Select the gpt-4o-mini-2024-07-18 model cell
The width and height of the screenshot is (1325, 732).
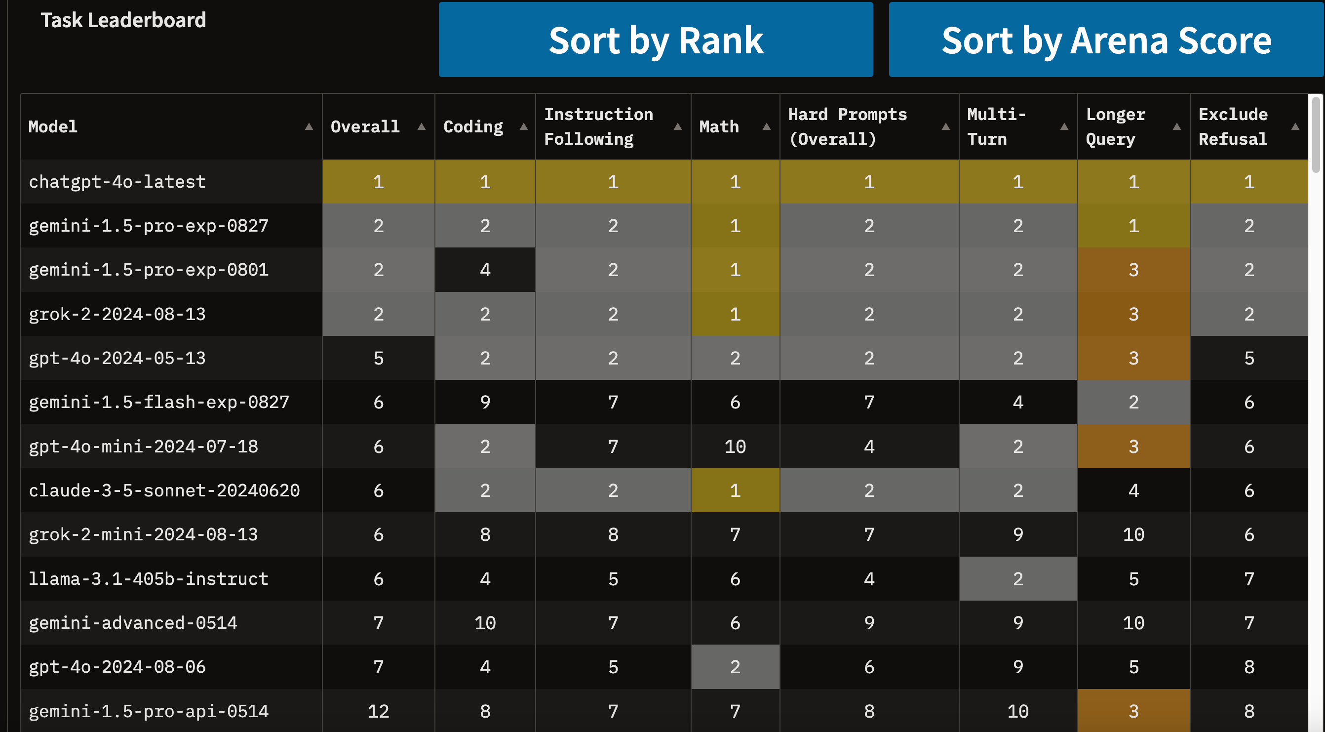pyautogui.click(x=144, y=447)
